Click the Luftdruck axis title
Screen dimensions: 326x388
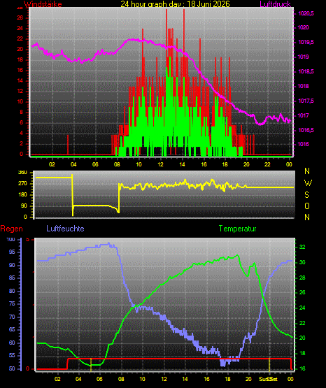(275, 3)
